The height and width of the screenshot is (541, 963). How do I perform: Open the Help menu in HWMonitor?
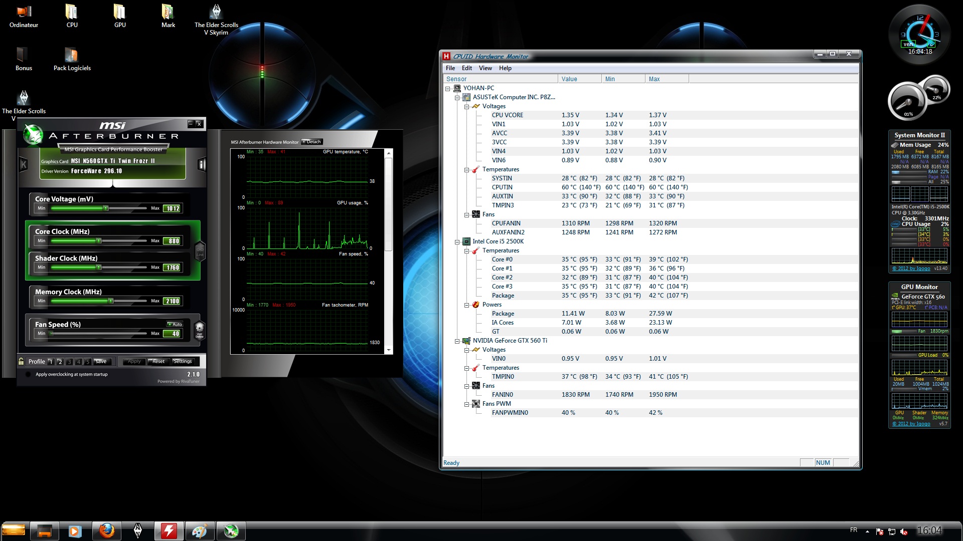coord(505,68)
